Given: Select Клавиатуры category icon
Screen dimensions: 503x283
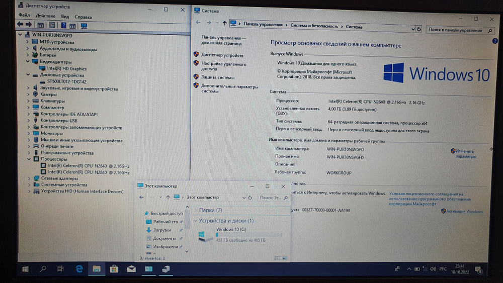Looking at the screenshot, I should coord(36,101).
